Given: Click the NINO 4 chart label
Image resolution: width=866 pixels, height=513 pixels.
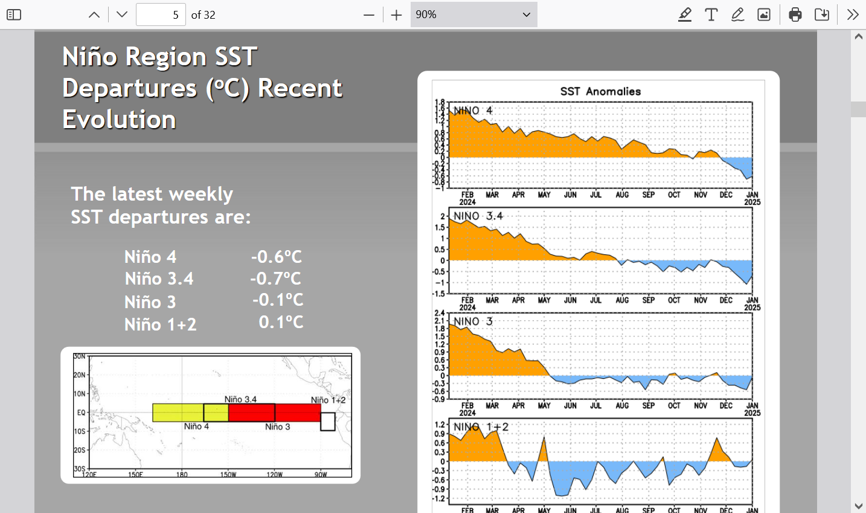Looking at the screenshot, I should pyautogui.click(x=473, y=111).
